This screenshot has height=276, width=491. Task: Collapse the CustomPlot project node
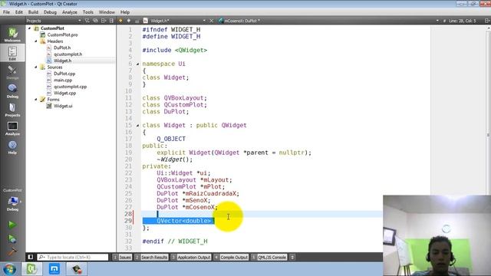pos(30,28)
